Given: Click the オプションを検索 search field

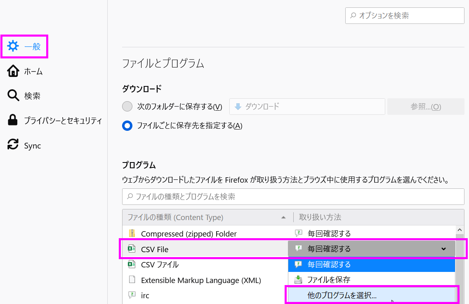Looking at the screenshot, I should click(405, 16).
